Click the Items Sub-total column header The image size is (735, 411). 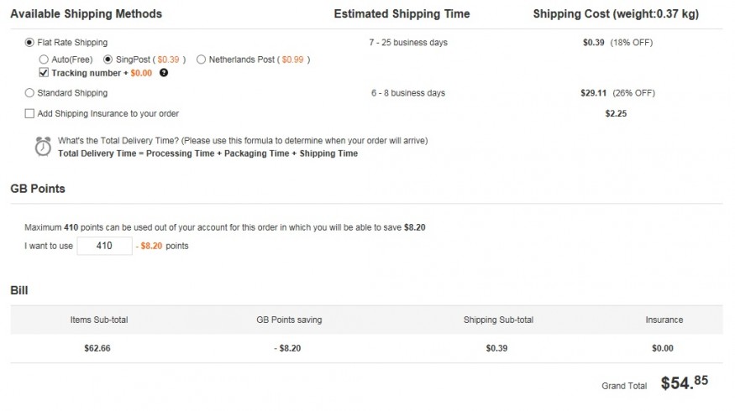99,320
